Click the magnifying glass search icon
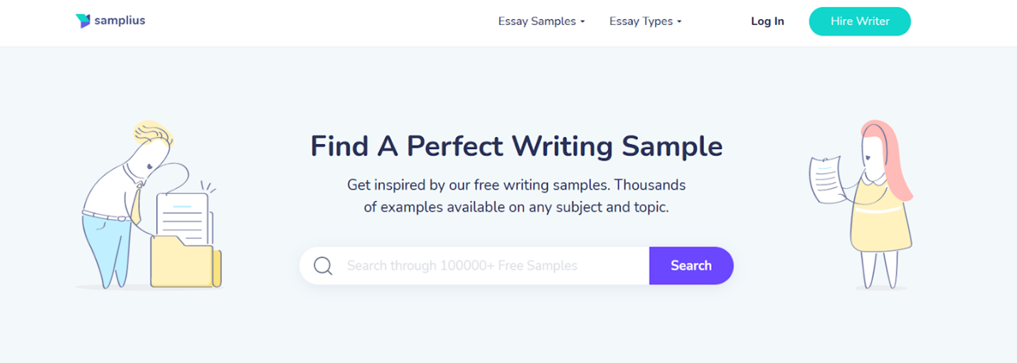Screen dimensions: 1017x363 point(323,266)
